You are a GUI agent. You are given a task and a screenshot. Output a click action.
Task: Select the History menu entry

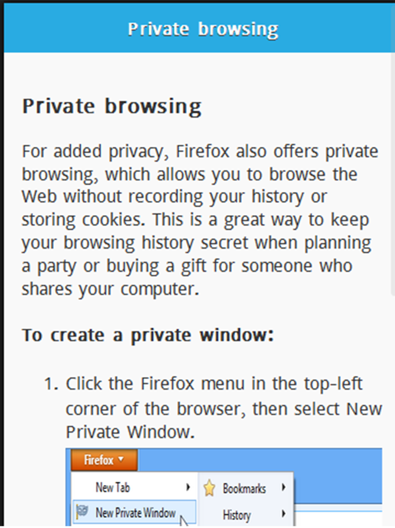tap(237, 515)
